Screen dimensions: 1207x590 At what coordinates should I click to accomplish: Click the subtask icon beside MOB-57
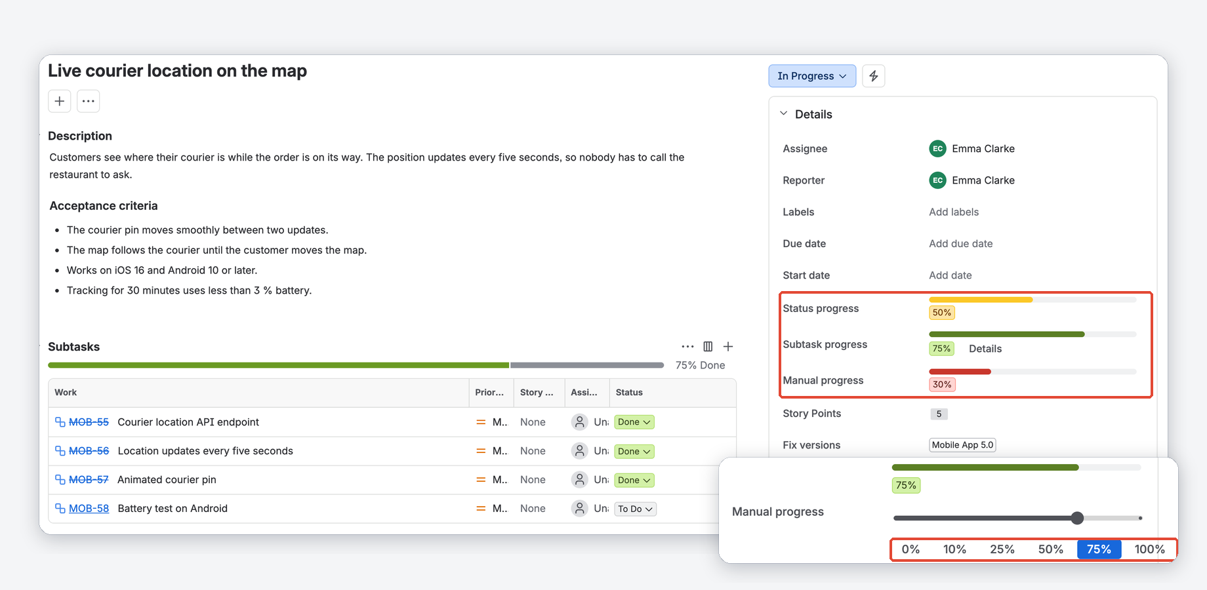60,480
